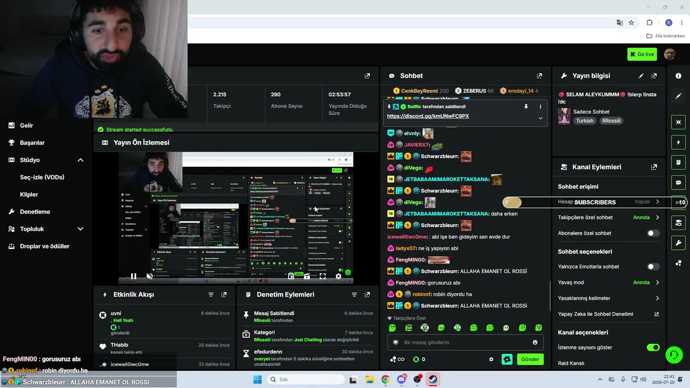Toggle the channel actions widget icon
The width and height of the screenshot is (690, 388).
point(678,223)
